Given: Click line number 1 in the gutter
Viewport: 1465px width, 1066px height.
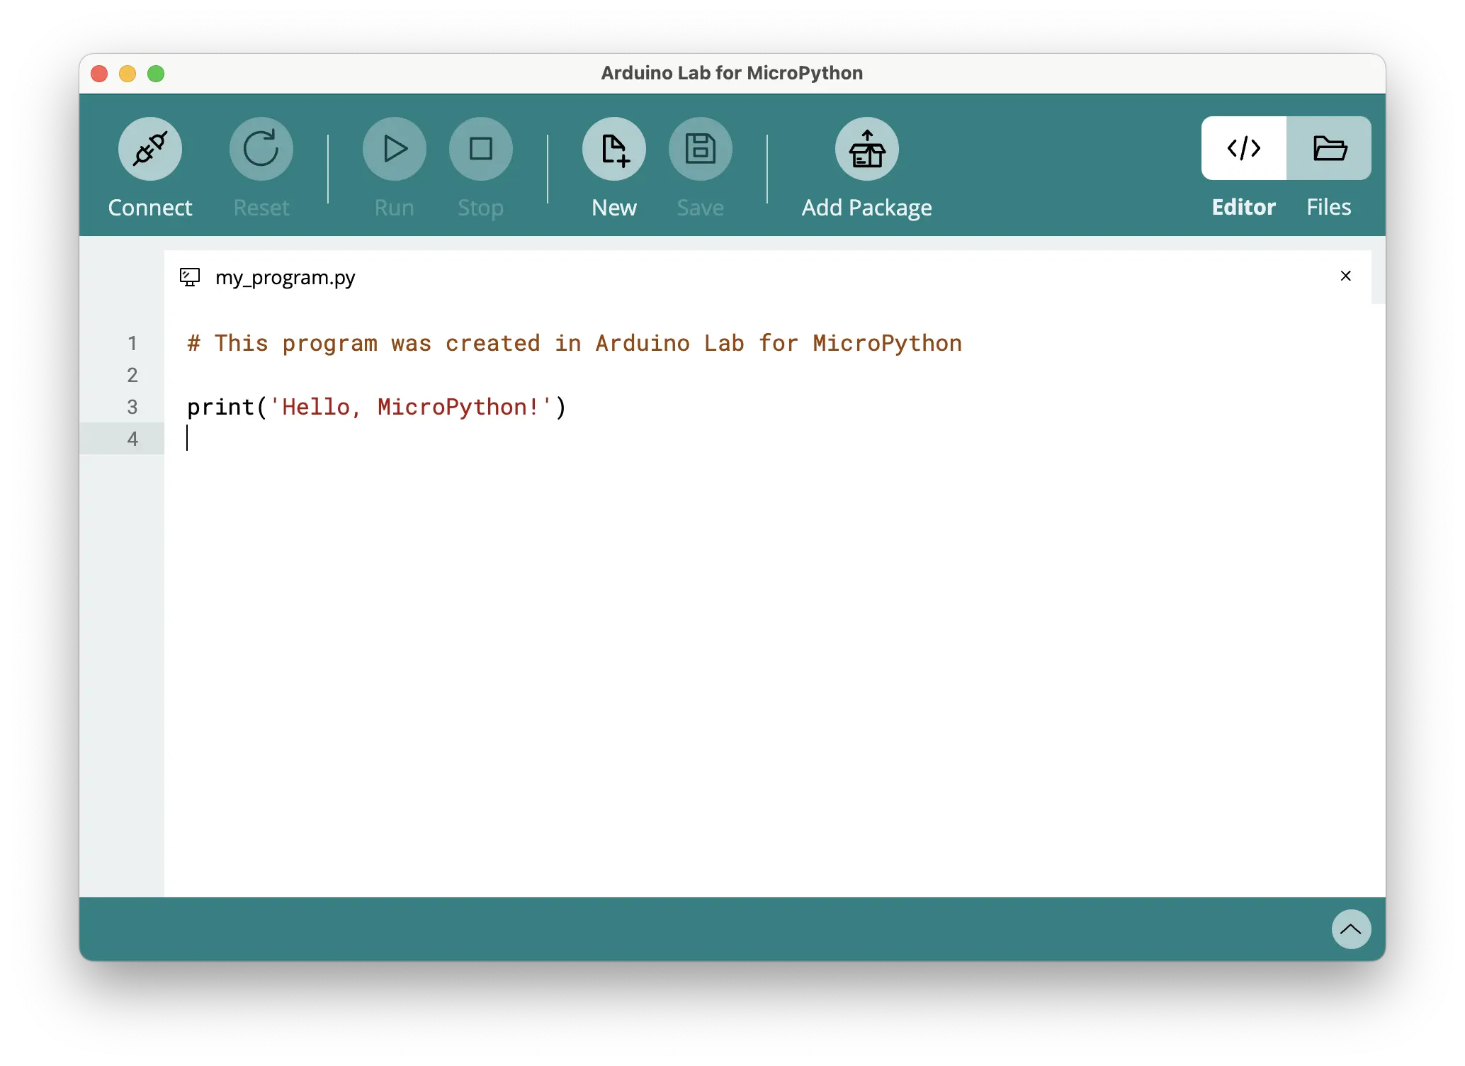Looking at the screenshot, I should (132, 343).
